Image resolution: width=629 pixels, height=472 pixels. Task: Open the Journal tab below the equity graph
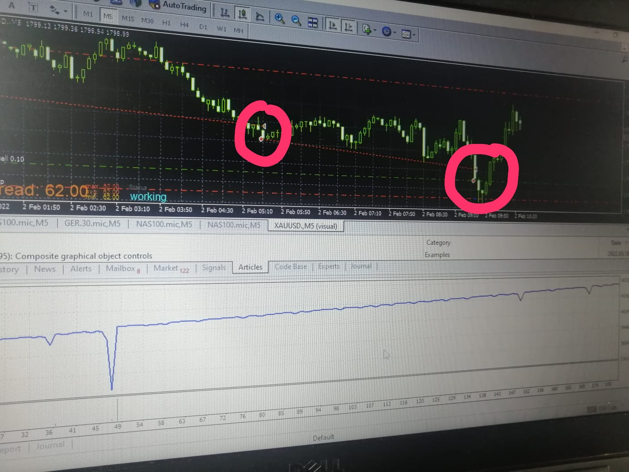[x=50, y=445]
